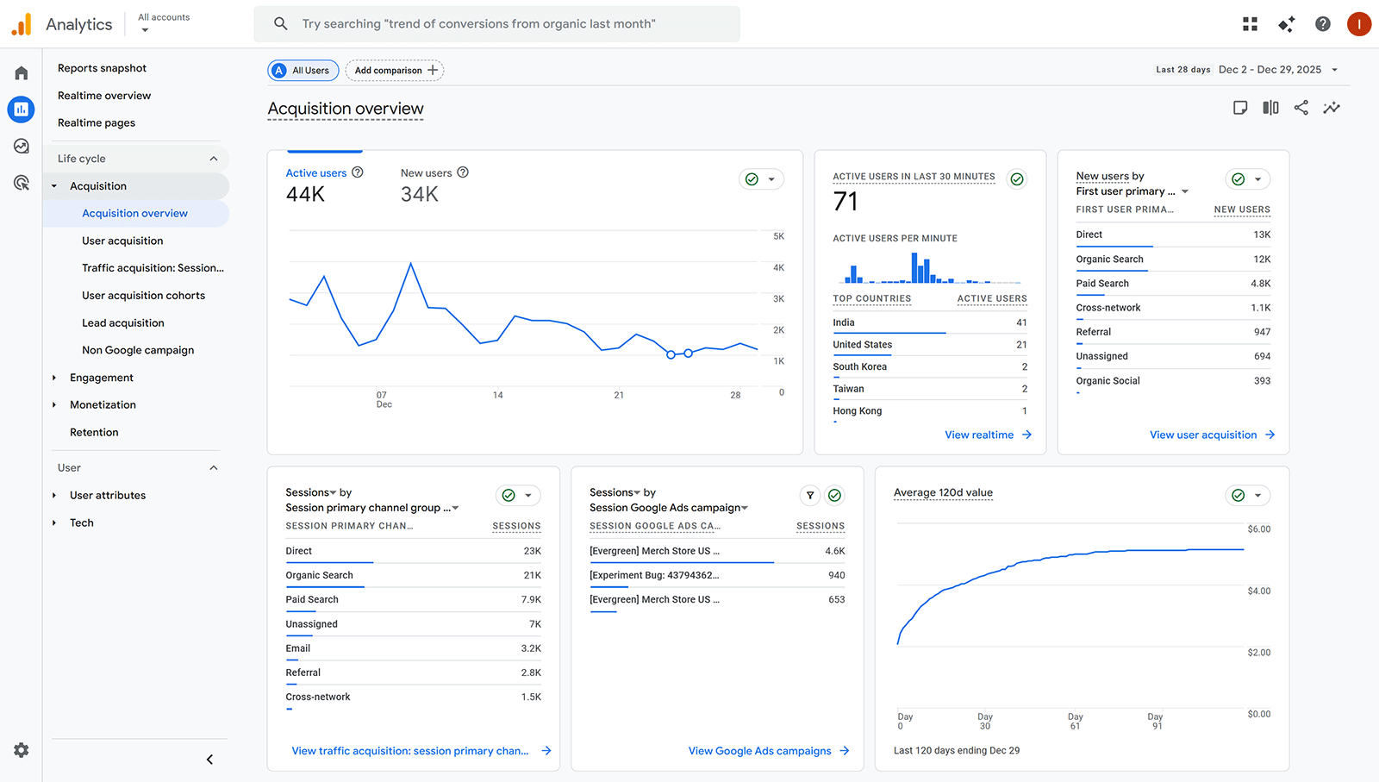Click the data quality checkmark on the realtime card
Screen dimensions: 1379x782
tap(1017, 178)
